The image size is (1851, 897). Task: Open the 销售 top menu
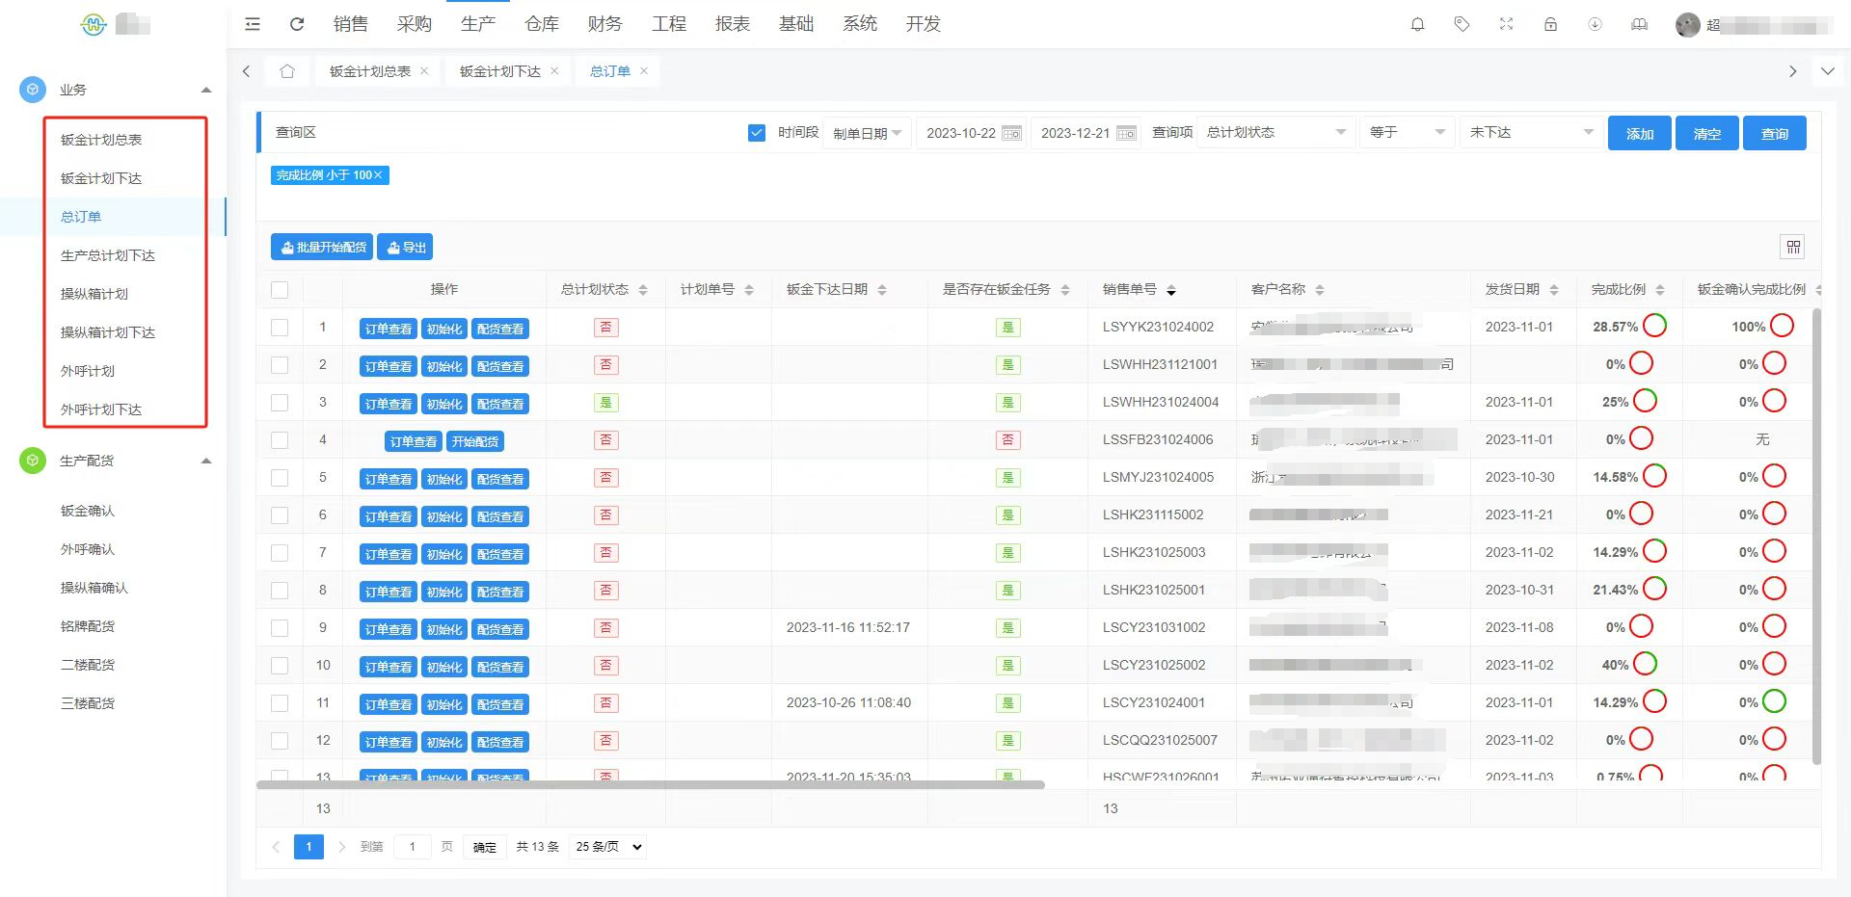(351, 24)
